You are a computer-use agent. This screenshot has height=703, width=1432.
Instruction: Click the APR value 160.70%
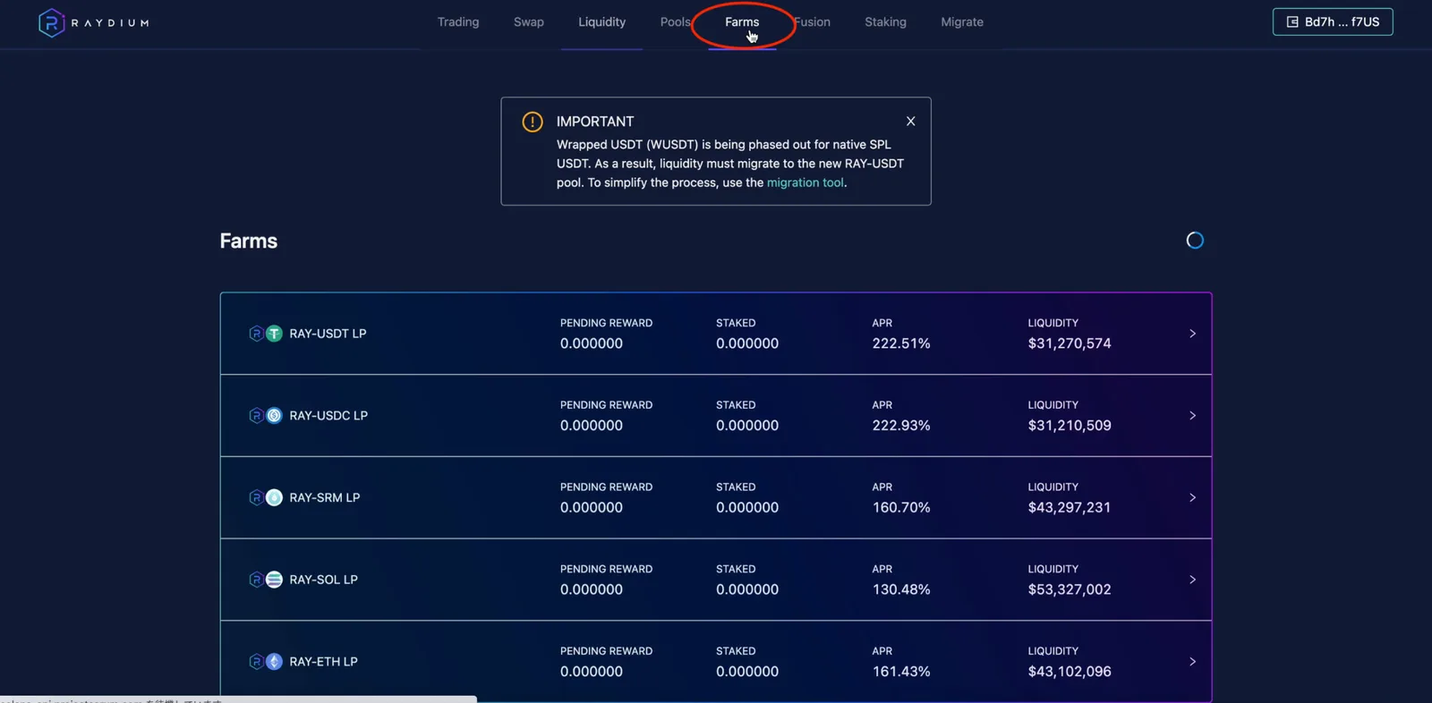coord(901,507)
